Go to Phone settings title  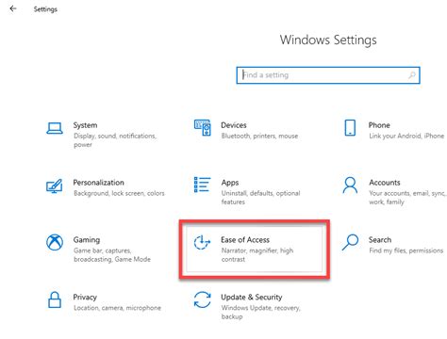tap(379, 125)
